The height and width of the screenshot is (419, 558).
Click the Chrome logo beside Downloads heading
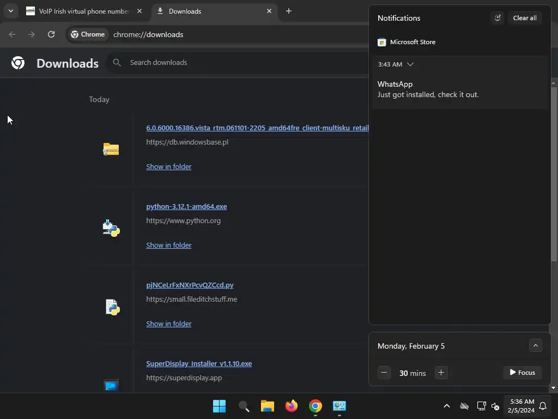[18, 63]
